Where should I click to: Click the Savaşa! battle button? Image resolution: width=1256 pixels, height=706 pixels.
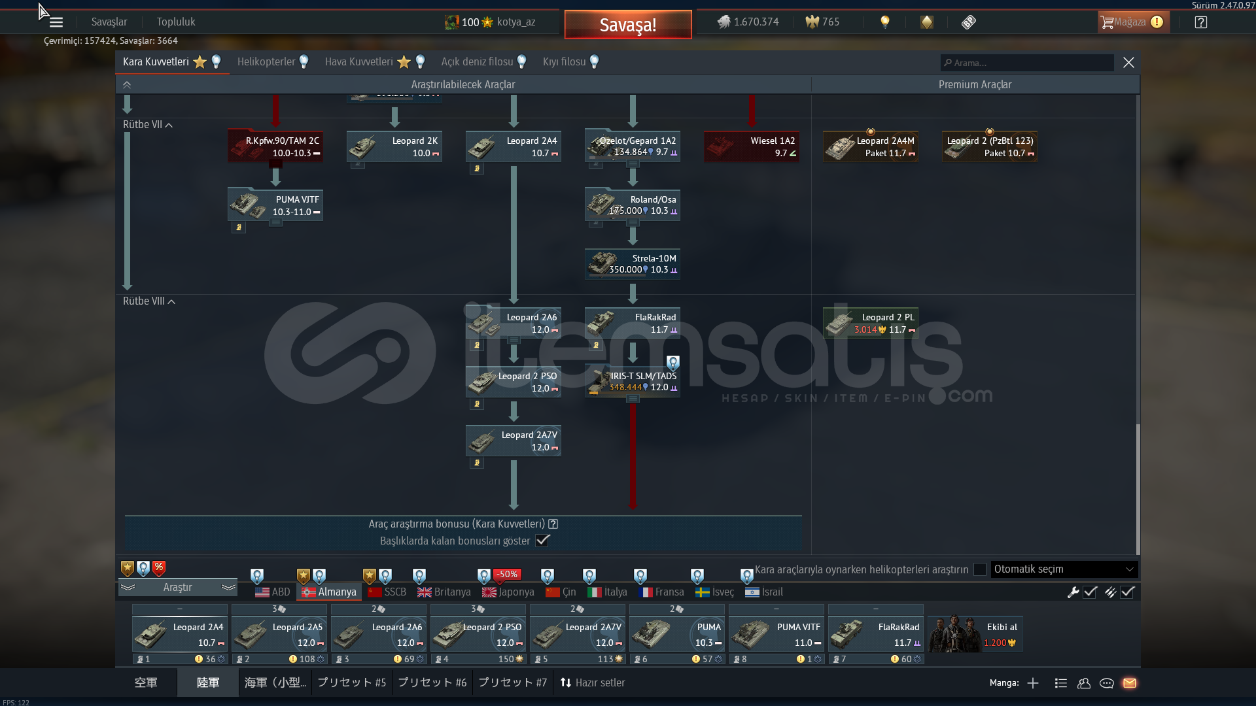[628, 25]
